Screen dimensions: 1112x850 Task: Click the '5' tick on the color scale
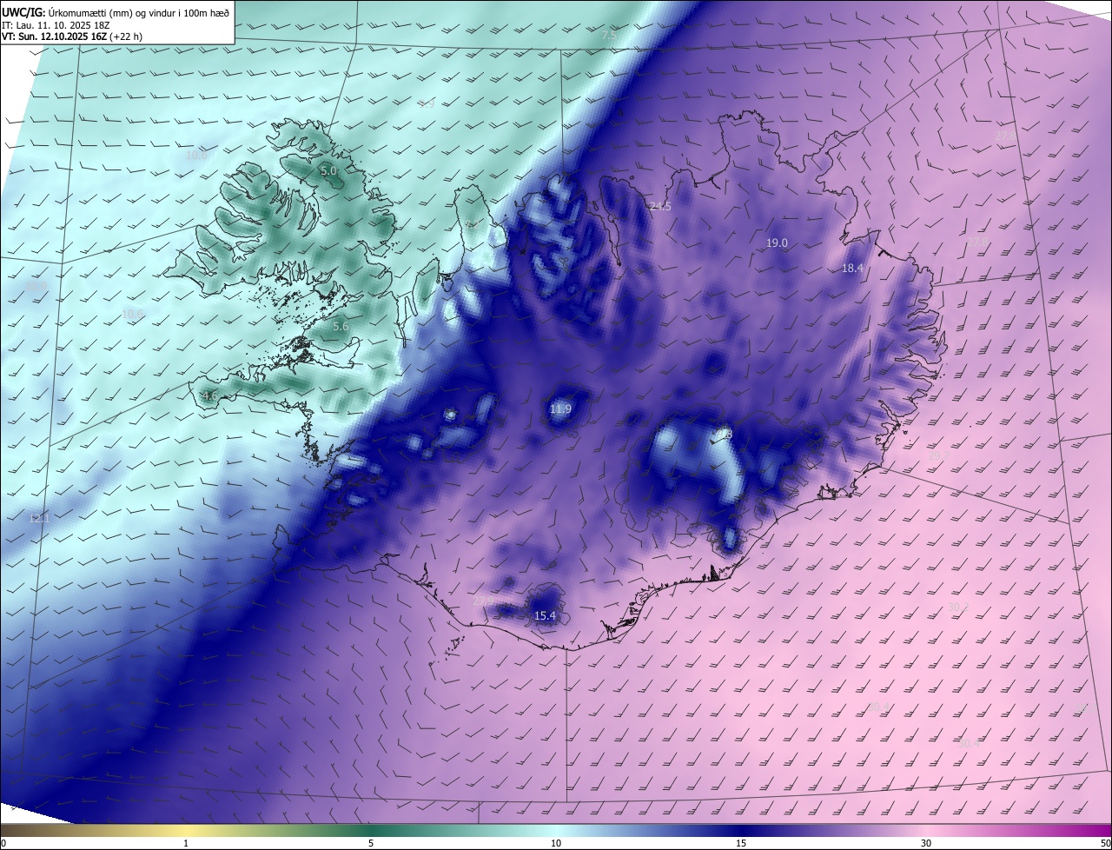(x=371, y=843)
